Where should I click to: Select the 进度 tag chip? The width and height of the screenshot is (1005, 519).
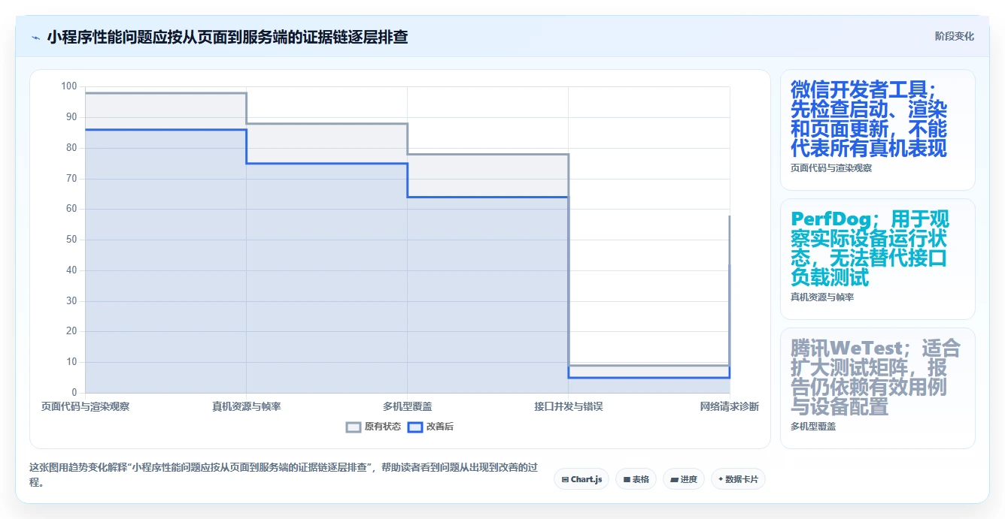(x=684, y=479)
